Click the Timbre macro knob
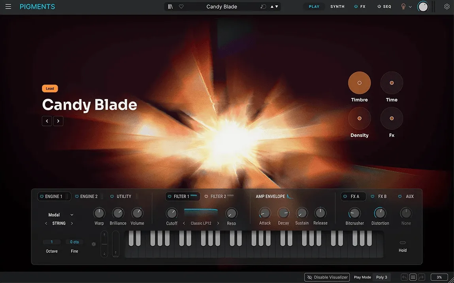The image size is (454, 283). [x=359, y=83]
